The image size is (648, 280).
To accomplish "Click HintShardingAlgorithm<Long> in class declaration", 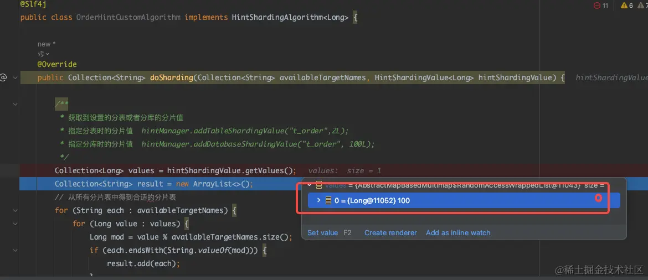I will pyautogui.click(x=290, y=17).
